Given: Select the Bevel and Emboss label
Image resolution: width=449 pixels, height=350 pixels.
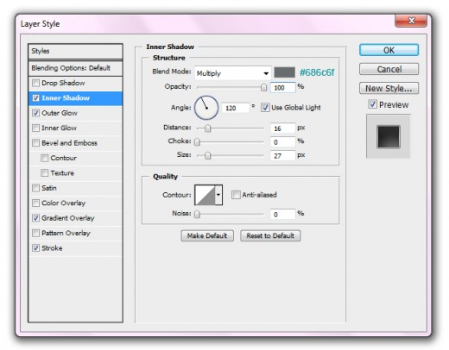Looking at the screenshot, I should coord(69,143).
